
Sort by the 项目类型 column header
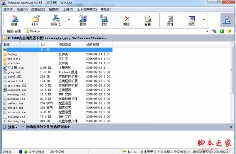(71, 45)
